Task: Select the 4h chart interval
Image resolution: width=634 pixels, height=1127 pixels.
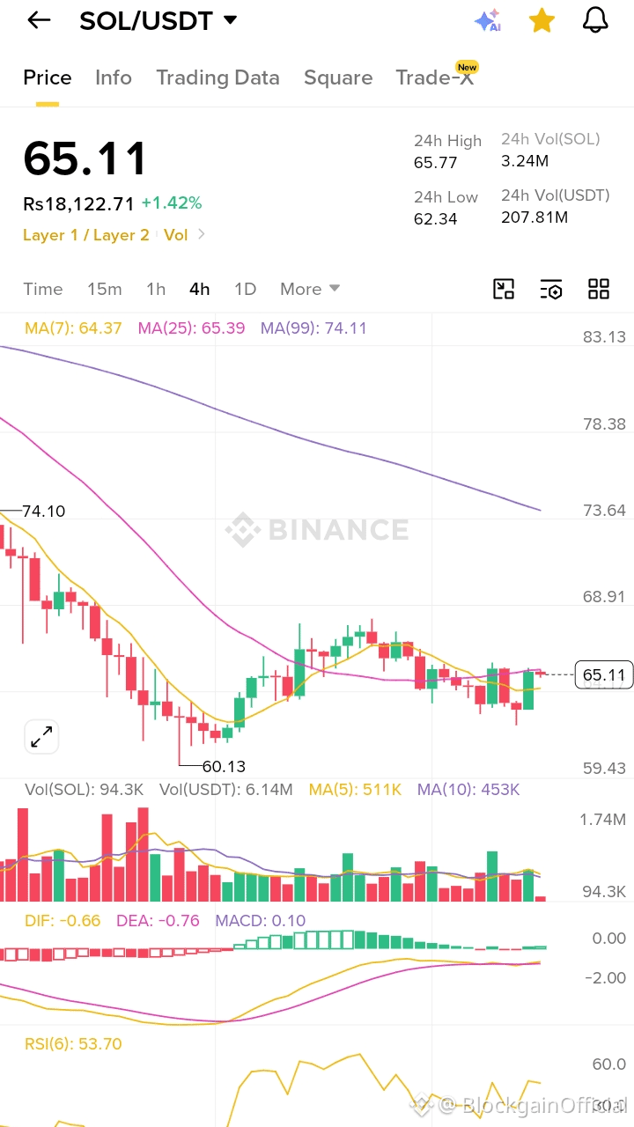Action: (x=200, y=289)
